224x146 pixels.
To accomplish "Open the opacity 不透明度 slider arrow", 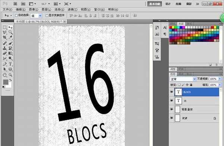I will 220,79.
